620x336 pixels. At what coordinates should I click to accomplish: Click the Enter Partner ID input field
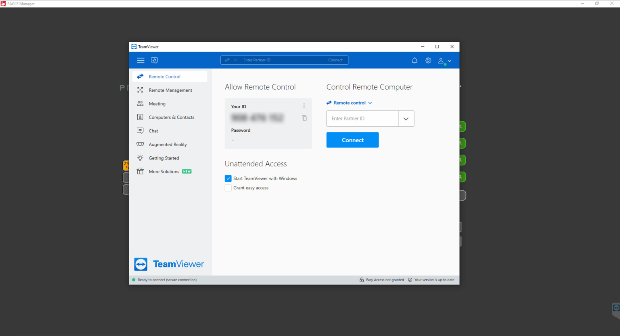362,119
